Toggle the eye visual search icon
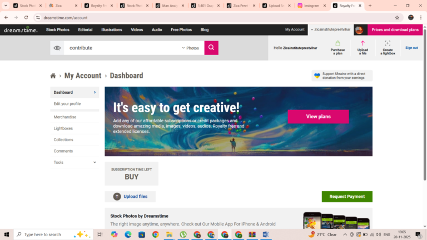Viewport: 427px width, 240px height. pos(57,48)
